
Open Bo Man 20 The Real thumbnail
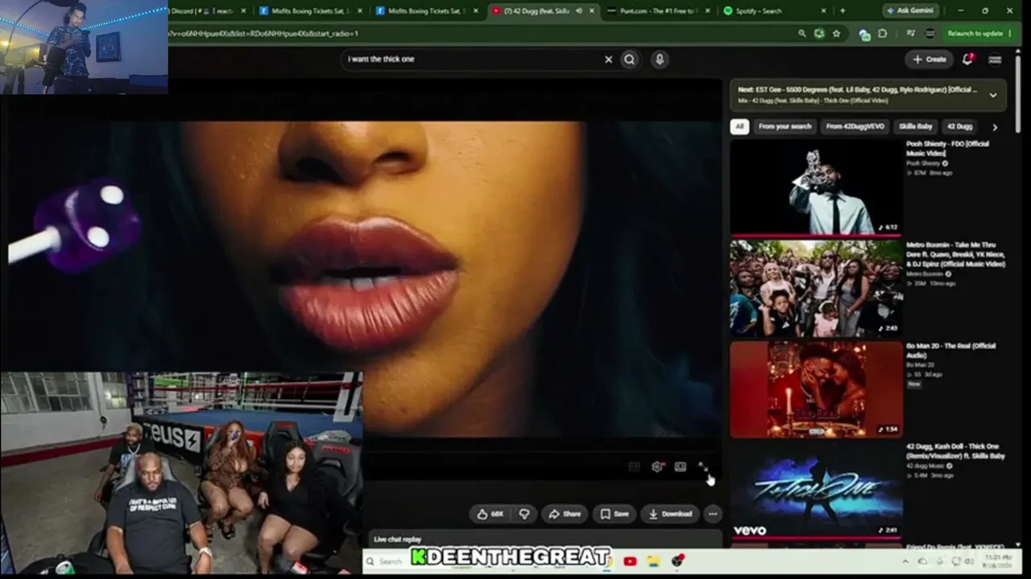coord(817,390)
